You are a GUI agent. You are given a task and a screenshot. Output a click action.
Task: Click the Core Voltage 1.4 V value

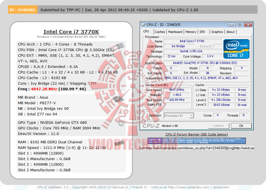212,56
